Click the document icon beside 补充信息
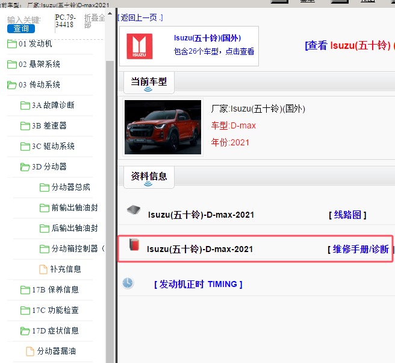This screenshot has width=395, height=363. coord(43,269)
